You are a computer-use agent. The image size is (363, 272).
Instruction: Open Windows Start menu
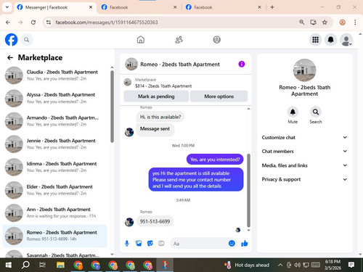coord(9,265)
